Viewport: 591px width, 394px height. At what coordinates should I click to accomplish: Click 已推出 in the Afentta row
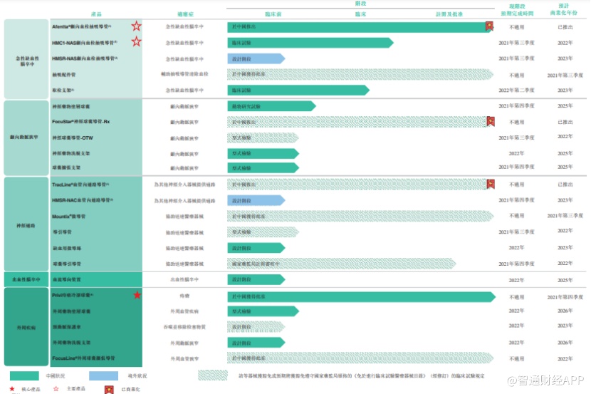pyautogui.click(x=565, y=27)
